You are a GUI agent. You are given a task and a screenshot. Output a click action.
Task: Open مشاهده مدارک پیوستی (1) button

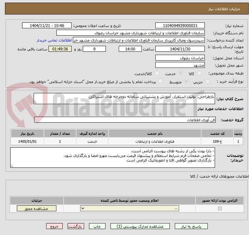[140, 226]
